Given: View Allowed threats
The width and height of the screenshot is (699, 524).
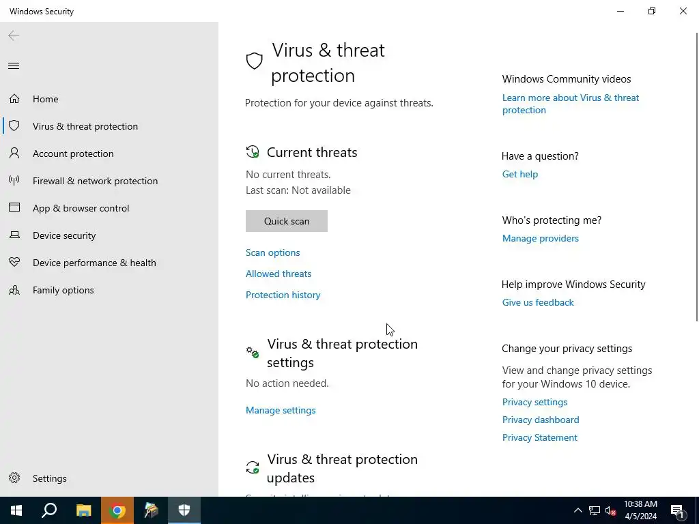Looking at the screenshot, I should click(279, 274).
